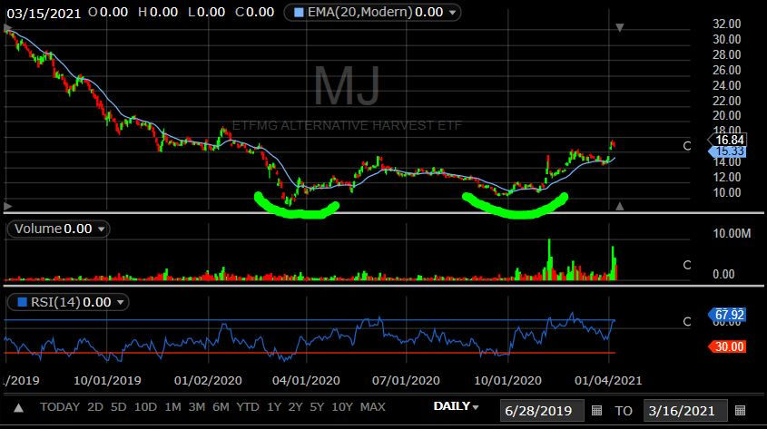Select the 6M time range
Image resolution: width=767 pixels, height=429 pixels.
coord(221,407)
